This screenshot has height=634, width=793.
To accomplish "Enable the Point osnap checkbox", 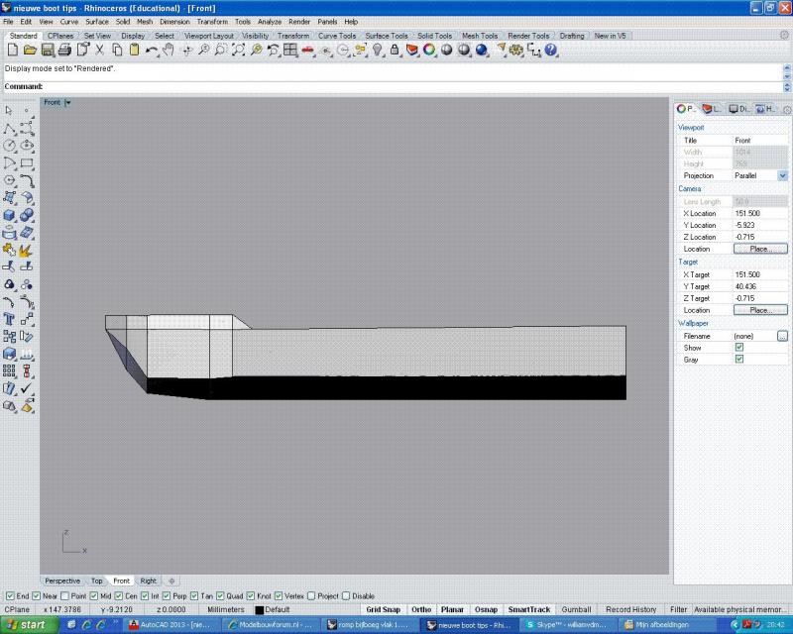I will [64, 596].
